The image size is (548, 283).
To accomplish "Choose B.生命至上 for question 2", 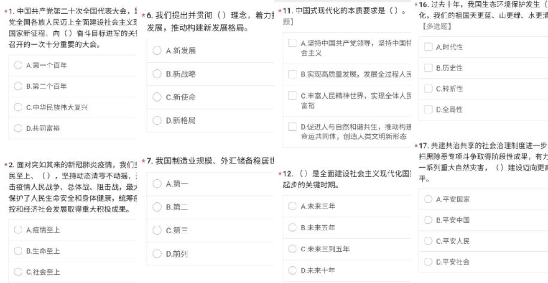I will tap(18, 251).
